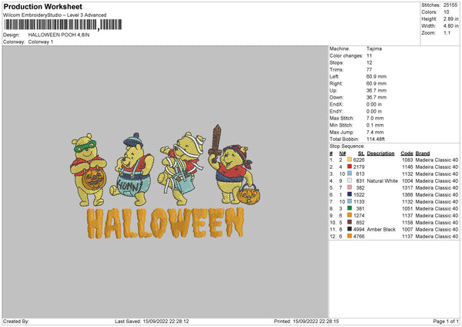The height and width of the screenshot is (327, 462).
Task: Click the Code column header
Action: [x=407, y=153]
